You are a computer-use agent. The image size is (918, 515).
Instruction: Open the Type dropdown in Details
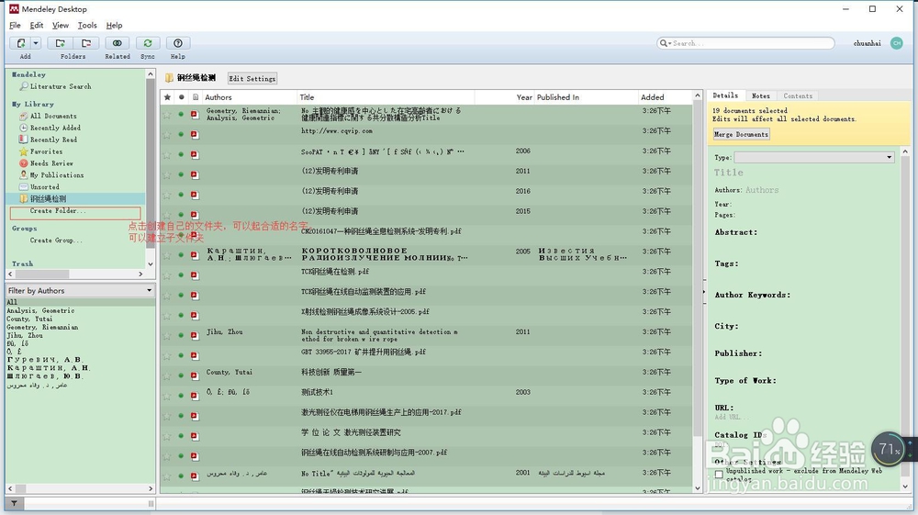814,157
